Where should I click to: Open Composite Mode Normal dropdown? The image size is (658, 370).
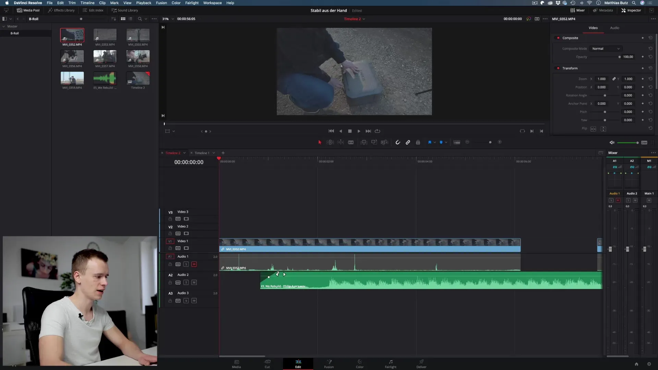[606, 49]
